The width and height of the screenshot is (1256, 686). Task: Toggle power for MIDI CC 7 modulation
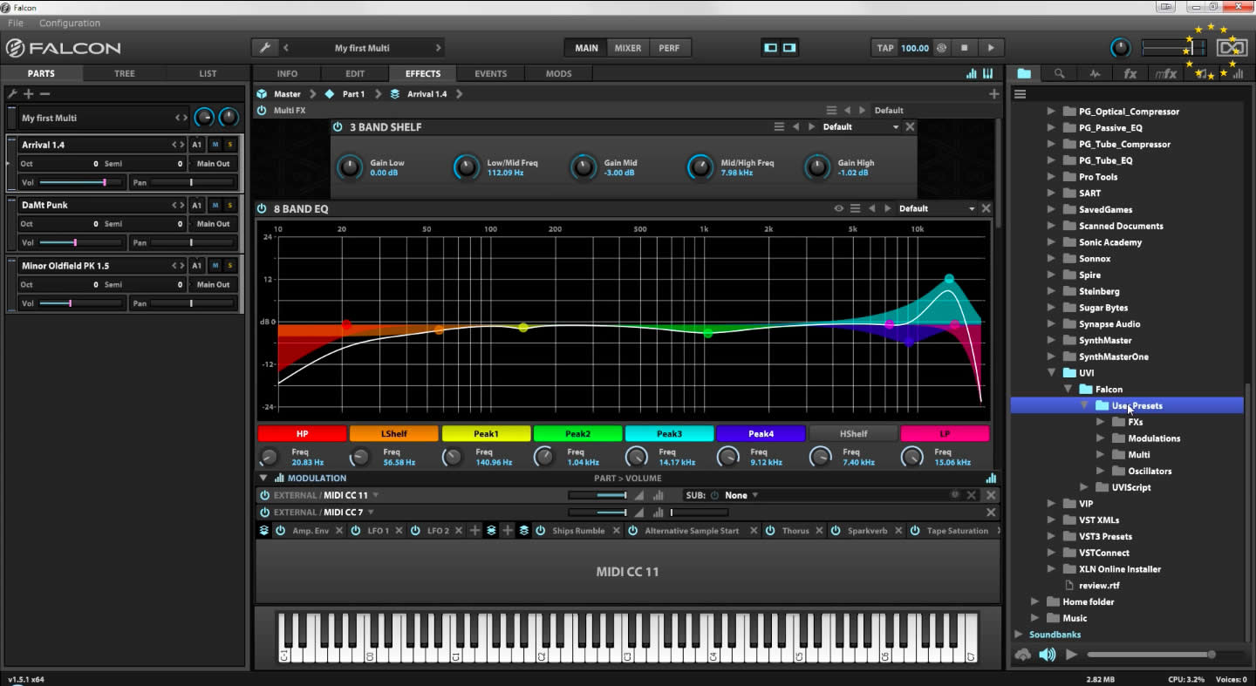(264, 513)
